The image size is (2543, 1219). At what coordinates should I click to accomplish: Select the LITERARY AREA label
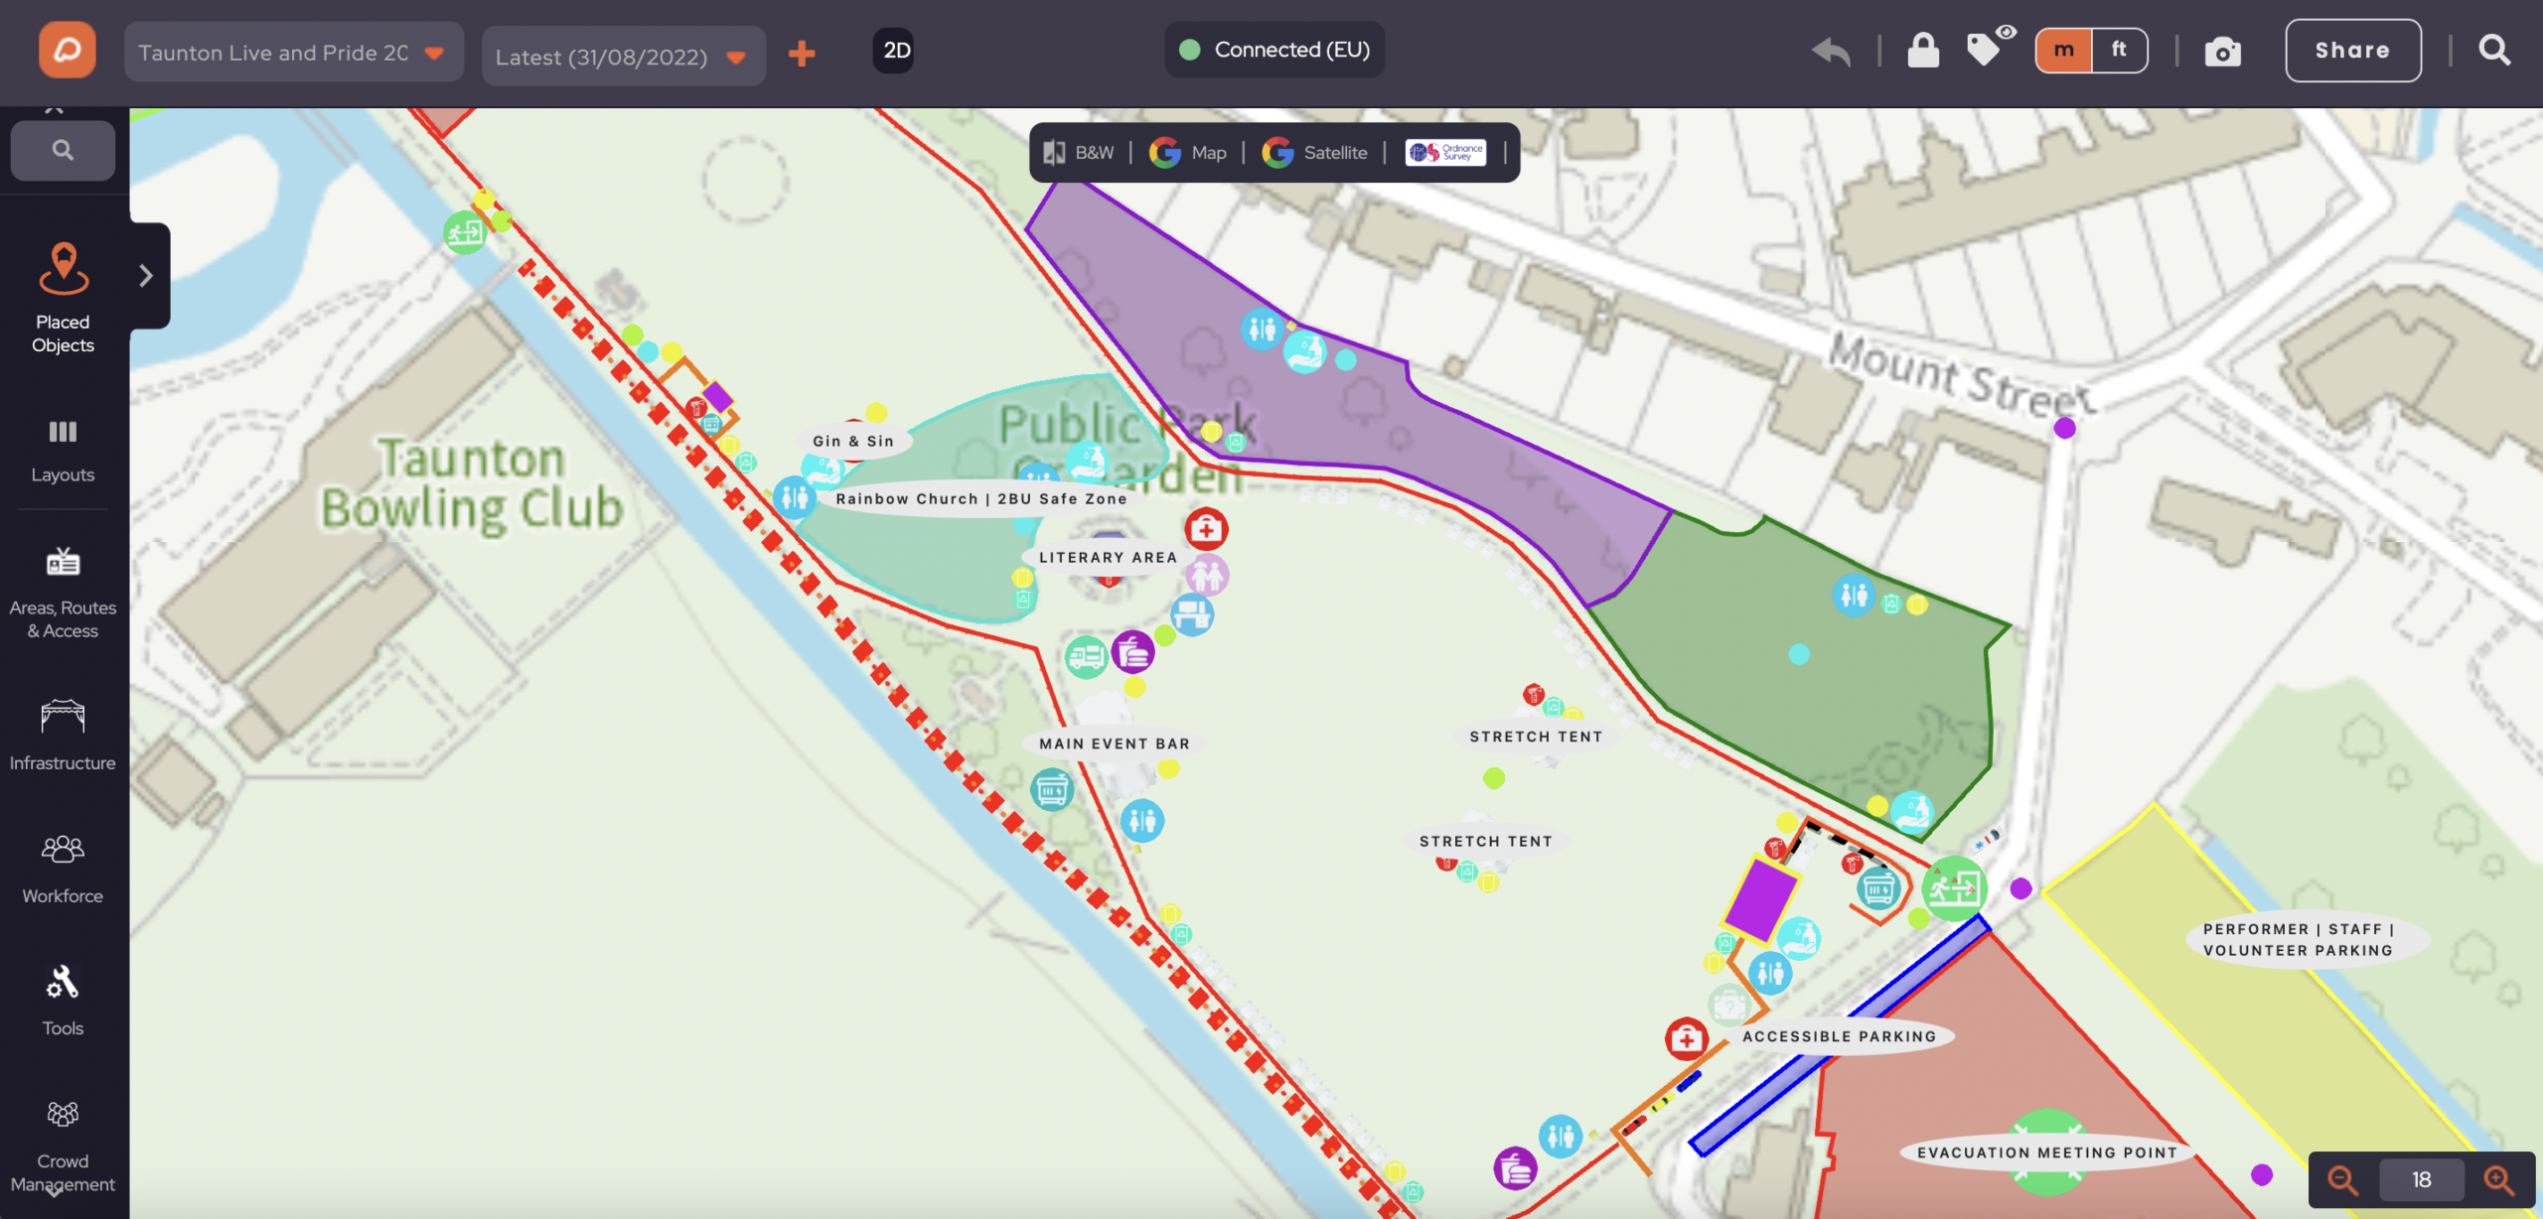click(1109, 558)
